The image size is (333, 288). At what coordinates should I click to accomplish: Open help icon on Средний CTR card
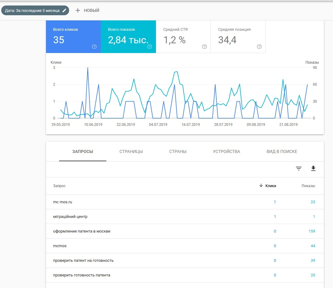(x=204, y=47)
